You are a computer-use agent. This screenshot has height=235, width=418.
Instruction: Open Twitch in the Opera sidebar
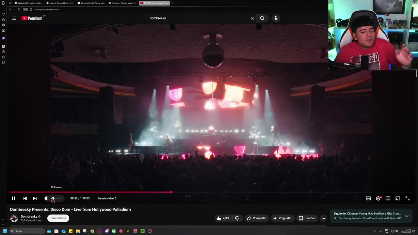click(x=3, y=38)
